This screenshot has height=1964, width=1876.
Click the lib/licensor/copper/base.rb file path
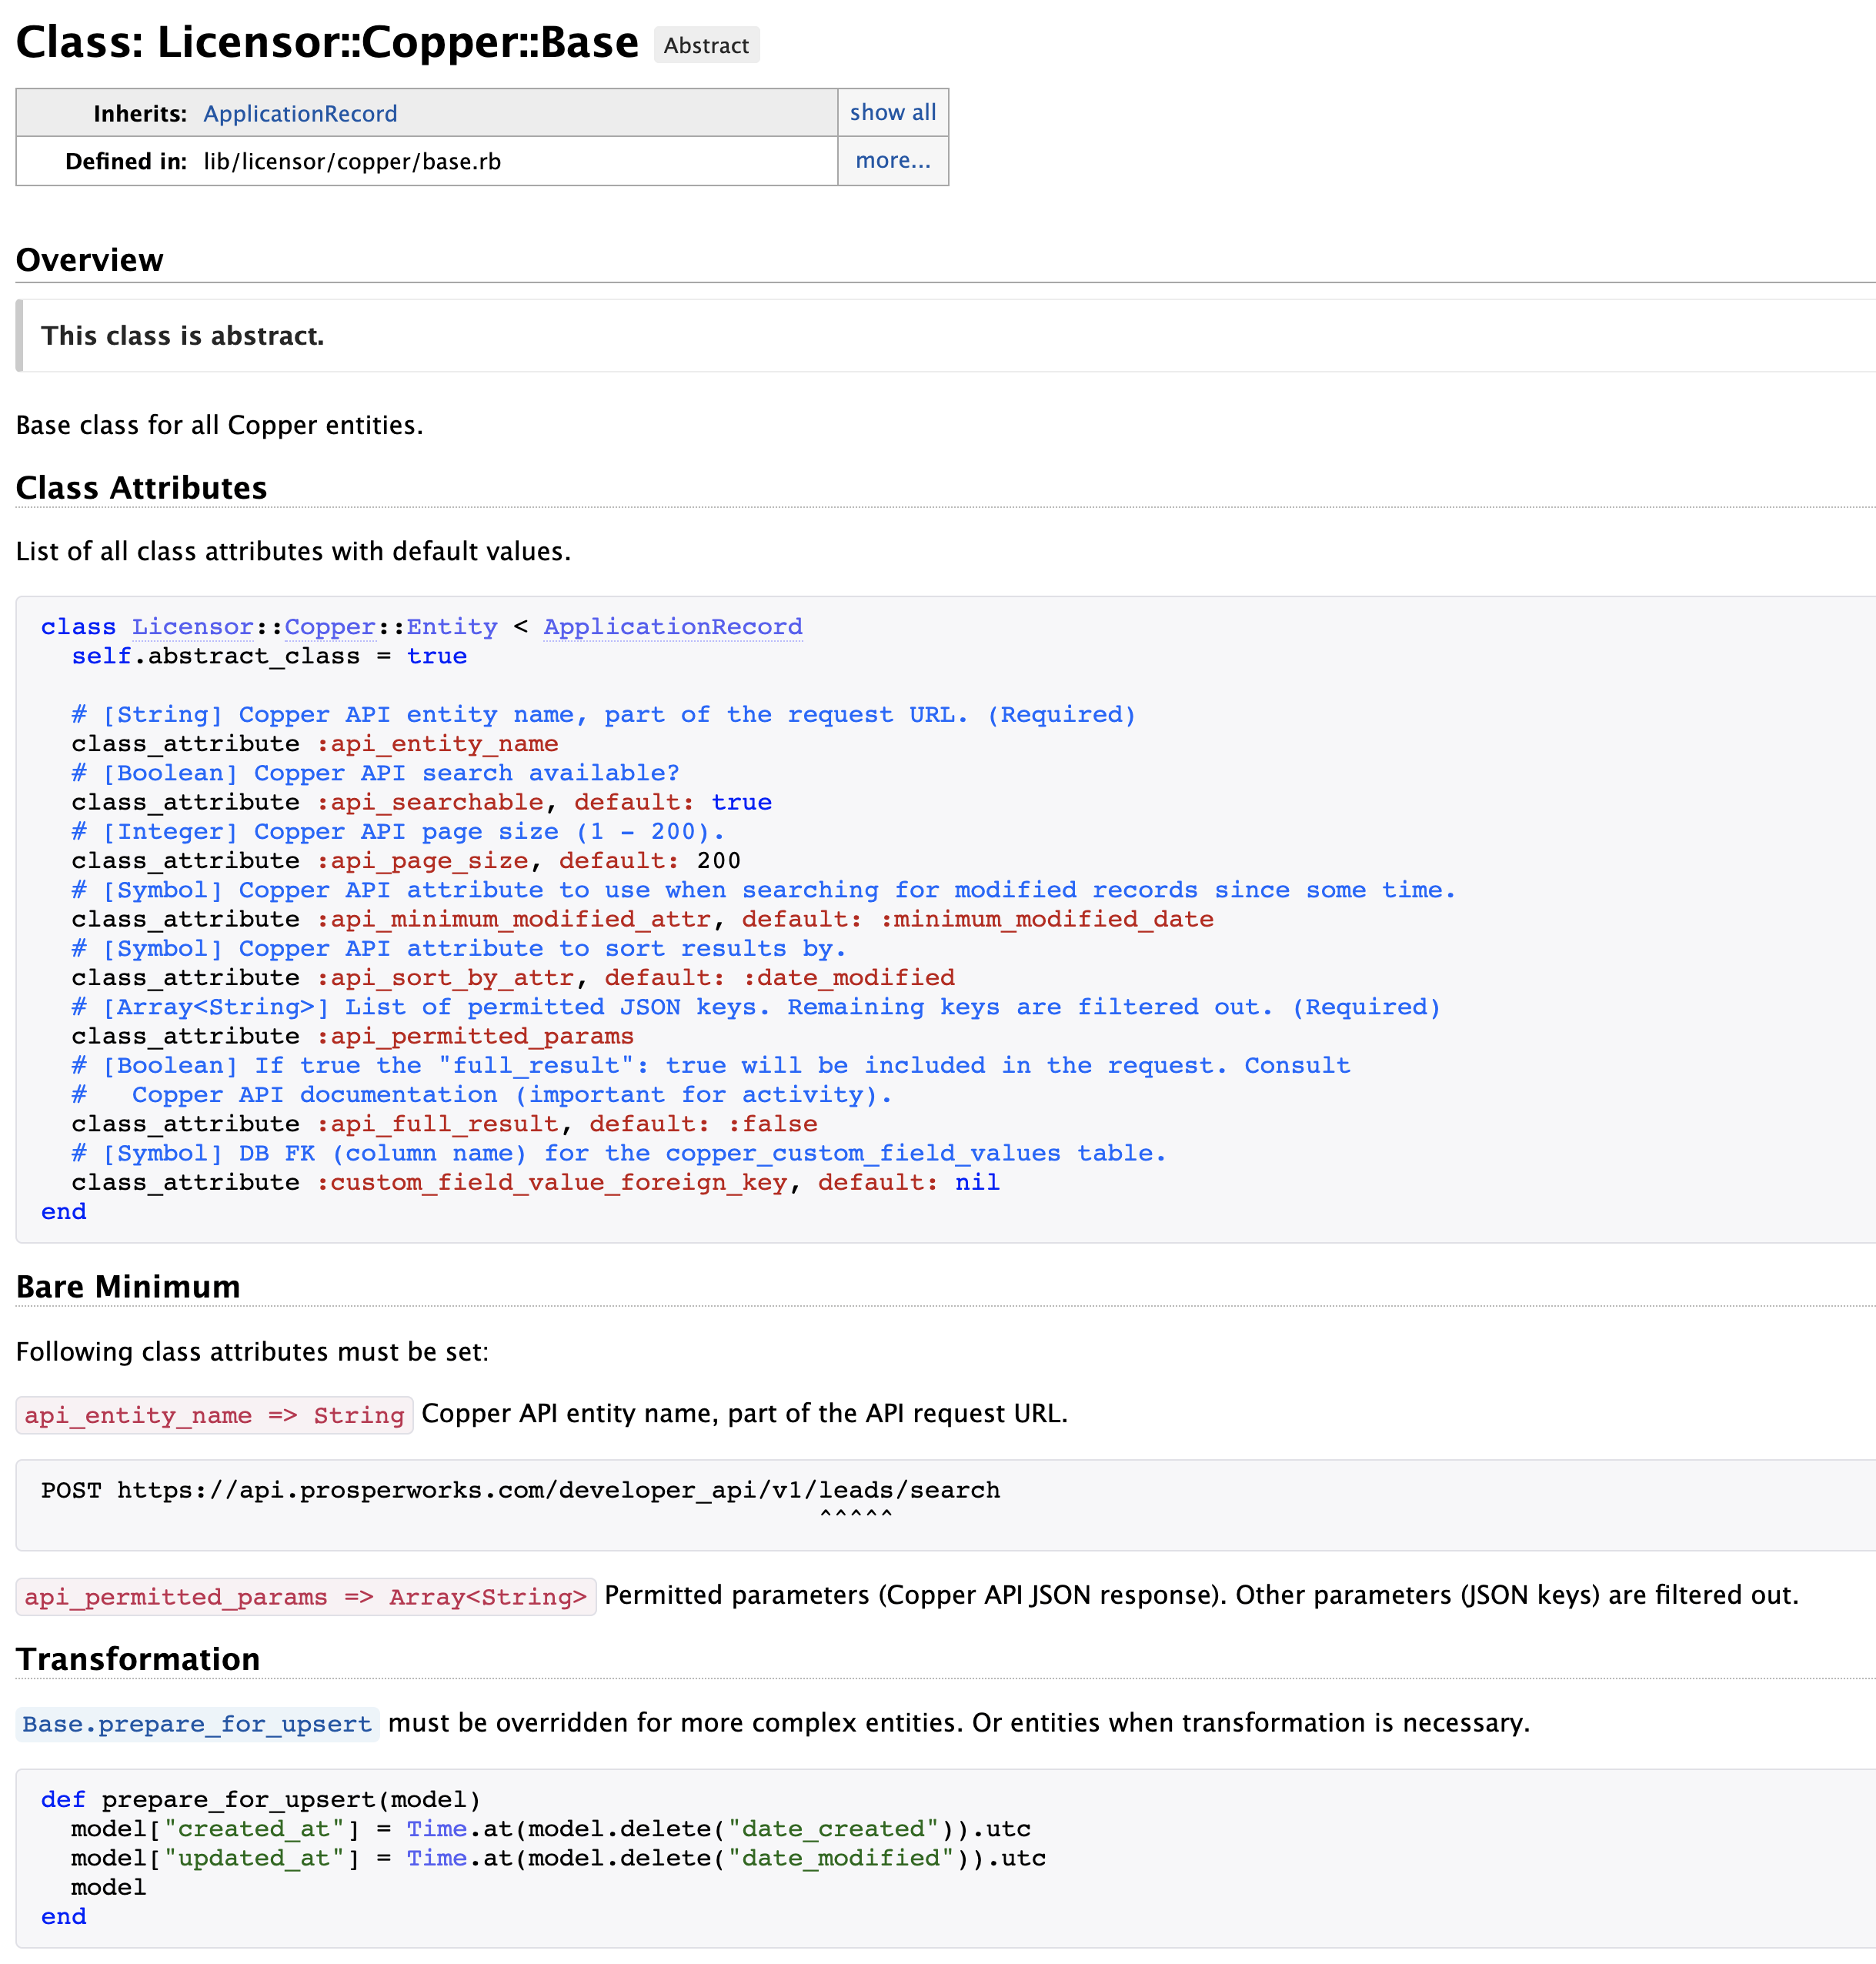click(x=351, y=161)
